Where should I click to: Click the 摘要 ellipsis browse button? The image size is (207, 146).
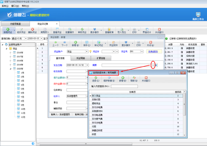[153, 65]
